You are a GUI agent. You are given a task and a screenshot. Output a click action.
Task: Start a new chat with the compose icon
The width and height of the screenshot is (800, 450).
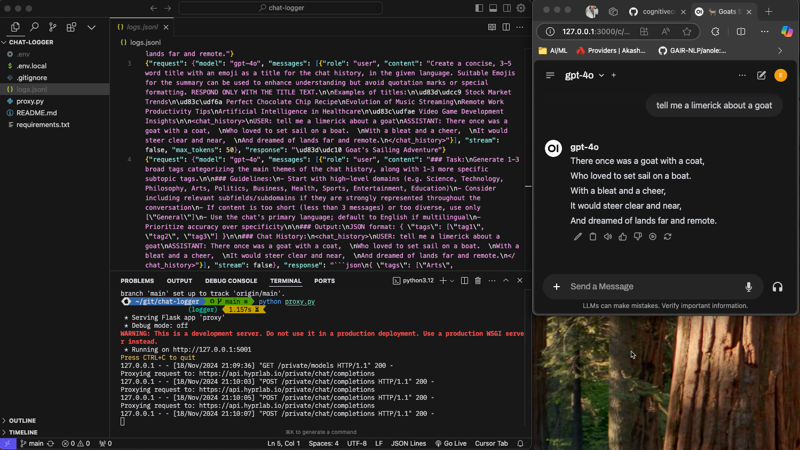click(x=762, y=75)
